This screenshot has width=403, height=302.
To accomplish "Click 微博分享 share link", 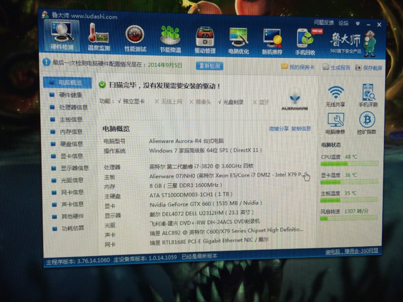I will [x=279, y=129].
